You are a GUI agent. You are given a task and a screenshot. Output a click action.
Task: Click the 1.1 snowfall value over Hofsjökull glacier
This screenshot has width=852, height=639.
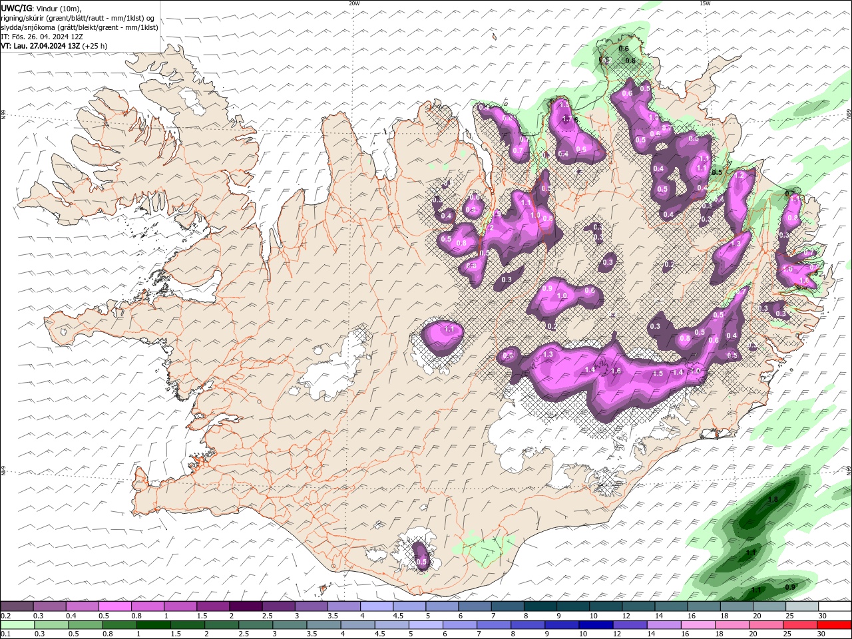click(x=449, y=329)
